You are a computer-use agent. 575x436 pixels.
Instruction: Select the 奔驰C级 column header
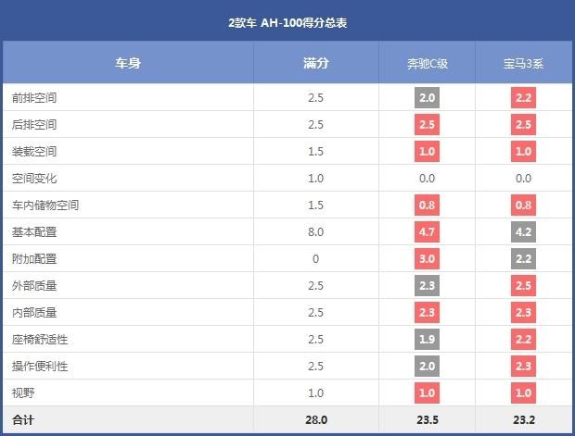point(428,64)
